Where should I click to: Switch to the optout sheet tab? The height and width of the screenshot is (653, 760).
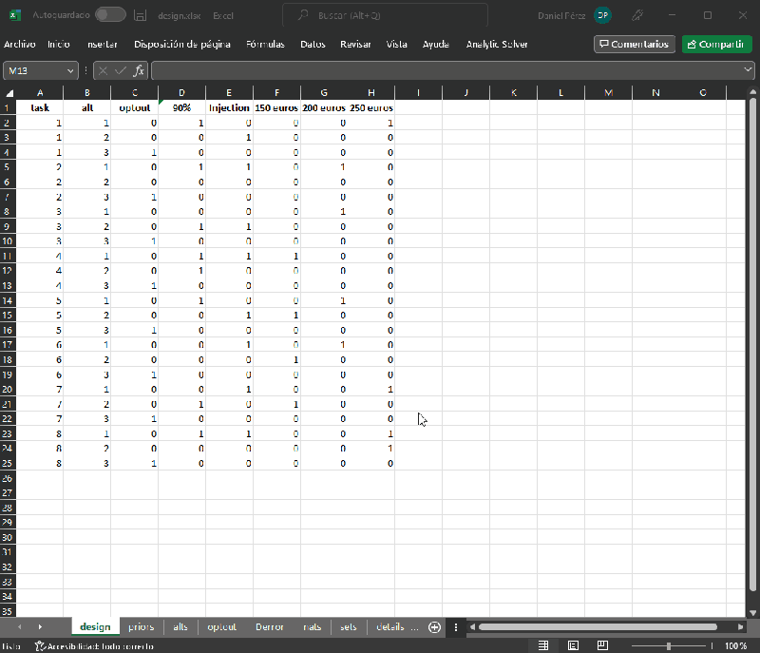(x=222, y=626)
